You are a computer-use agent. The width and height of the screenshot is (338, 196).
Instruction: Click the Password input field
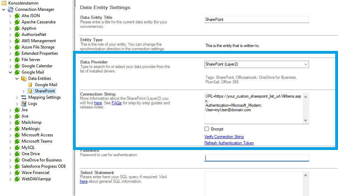click(256, 158)
